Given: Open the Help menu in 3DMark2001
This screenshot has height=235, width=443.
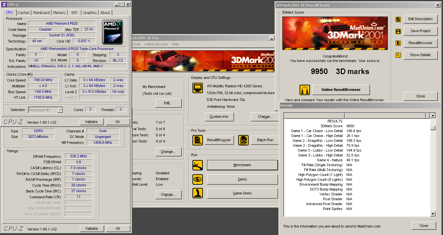Looking at the screenshot, I should click(175, 44).
